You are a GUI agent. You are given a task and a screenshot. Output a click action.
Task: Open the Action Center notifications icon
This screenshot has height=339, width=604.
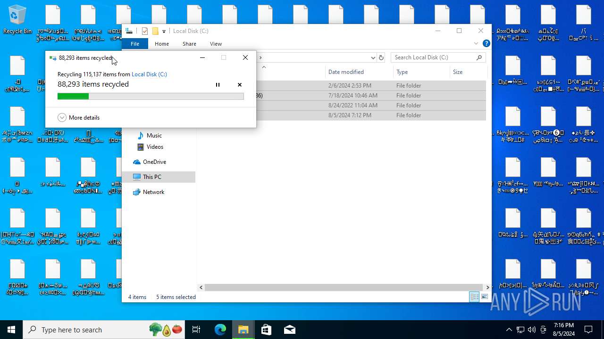click(x=588, y=330)
